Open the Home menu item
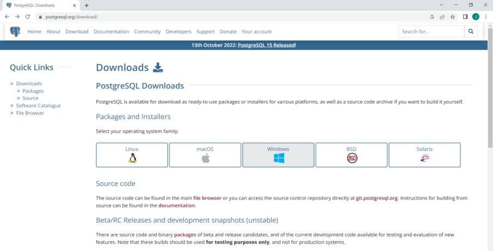Viewport: 493px width, 251px height. click(34, 32)
